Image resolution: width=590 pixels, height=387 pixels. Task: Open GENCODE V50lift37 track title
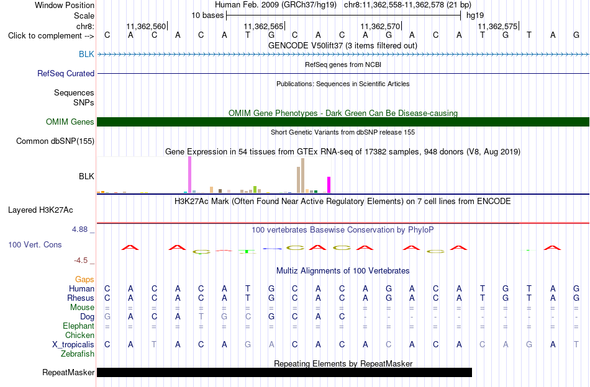tap(342, 45)
